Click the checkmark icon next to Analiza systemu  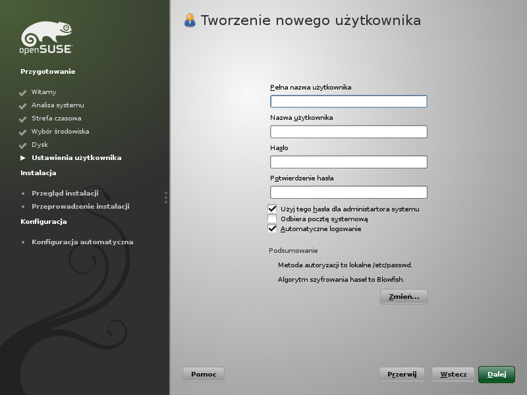coord(23,106)
